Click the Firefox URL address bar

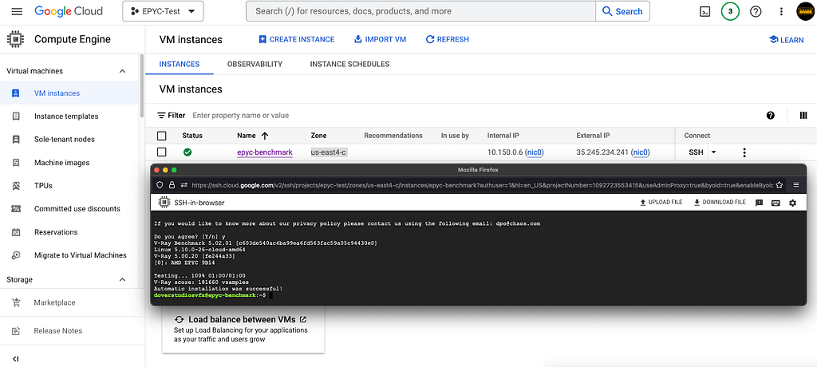pyautogui.click(x=482, y=184)
